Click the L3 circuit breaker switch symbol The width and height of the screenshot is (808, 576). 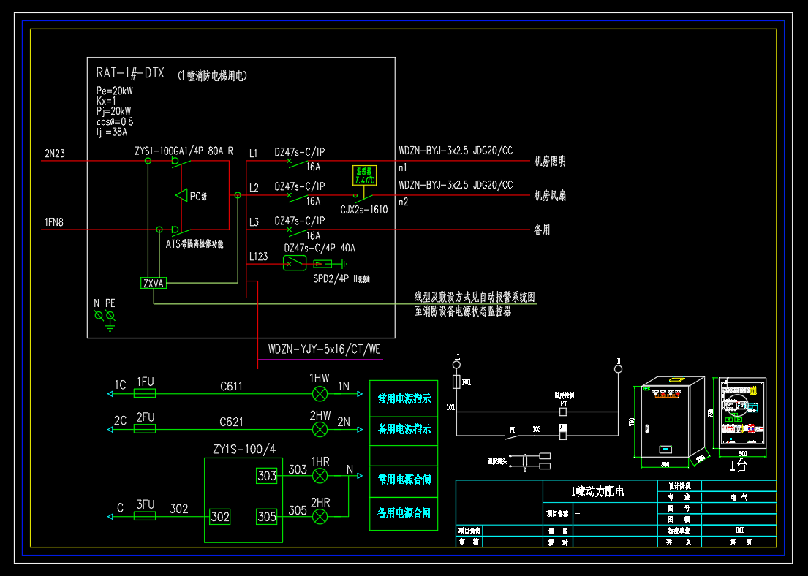(298, 231)
